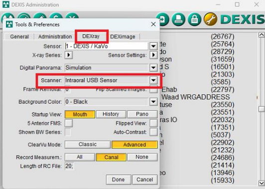
Task: Open the Sensor dropdown arrow
Action: tap(153, 46)
